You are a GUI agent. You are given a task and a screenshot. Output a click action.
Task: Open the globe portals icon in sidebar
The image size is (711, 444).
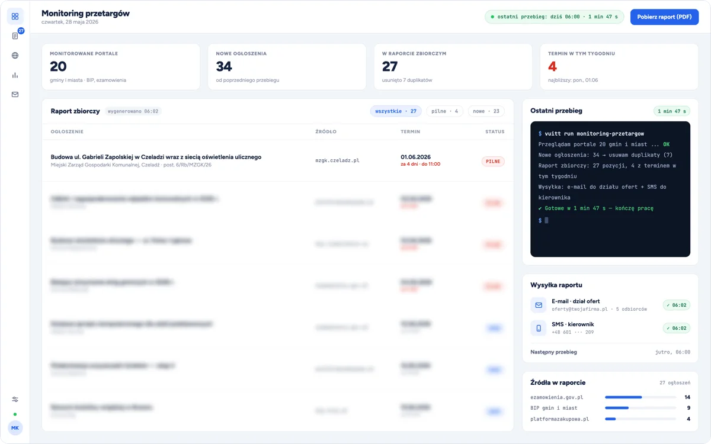(x=15, y=56)
